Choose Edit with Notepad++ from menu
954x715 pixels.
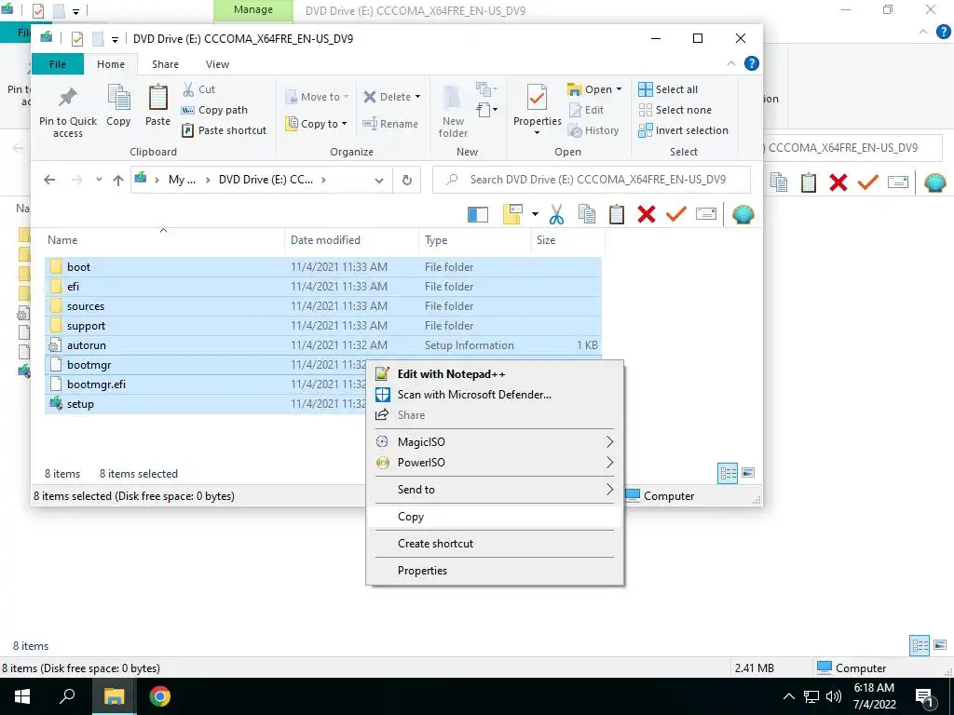click(494, 374)
